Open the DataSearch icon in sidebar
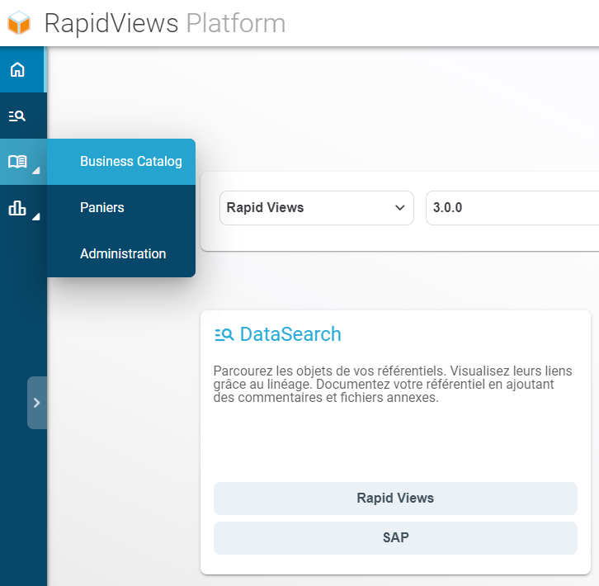The width and height of the screenshot is (599, 586). click(17, 116)
